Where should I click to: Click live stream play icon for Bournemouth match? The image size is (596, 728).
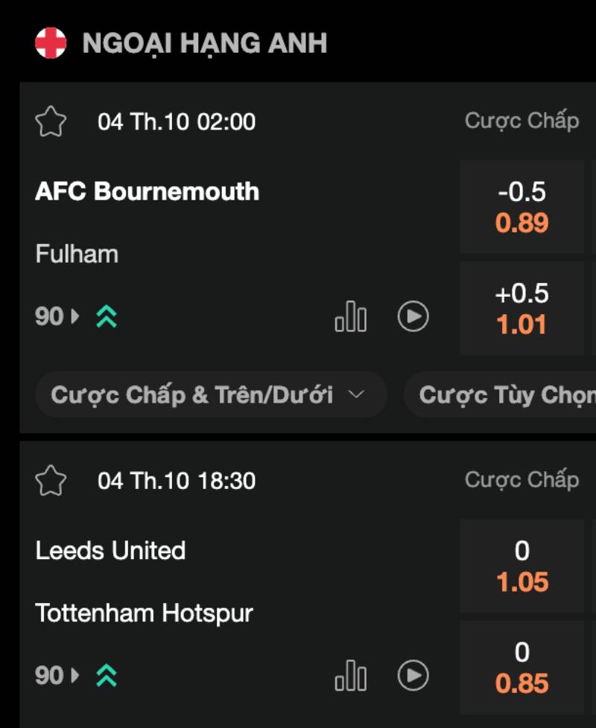[x=412, y=316]
